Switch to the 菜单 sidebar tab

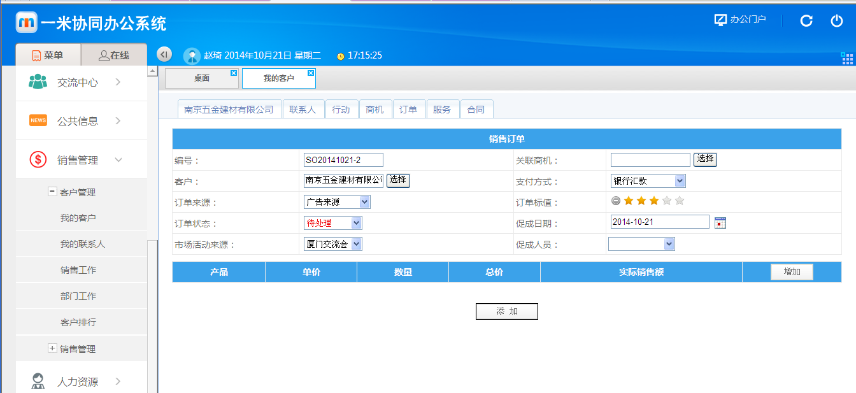coord(48,55)
